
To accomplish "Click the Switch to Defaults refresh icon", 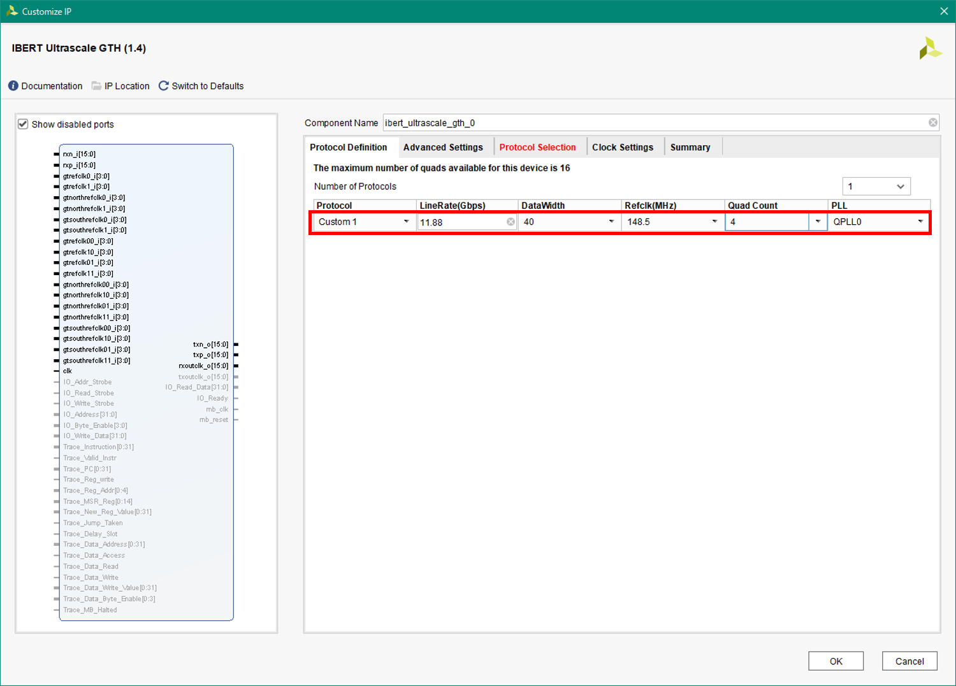I will click(x=164, y=85).
